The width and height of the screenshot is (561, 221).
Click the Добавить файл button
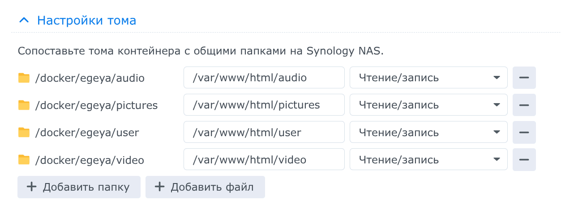(x=205, y=187)
